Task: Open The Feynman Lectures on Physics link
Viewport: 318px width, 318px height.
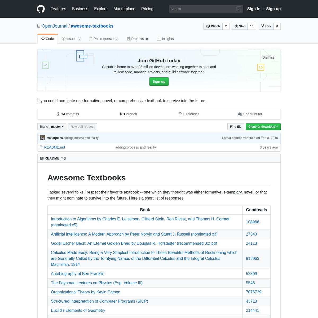Action: (x=97, y=283)
